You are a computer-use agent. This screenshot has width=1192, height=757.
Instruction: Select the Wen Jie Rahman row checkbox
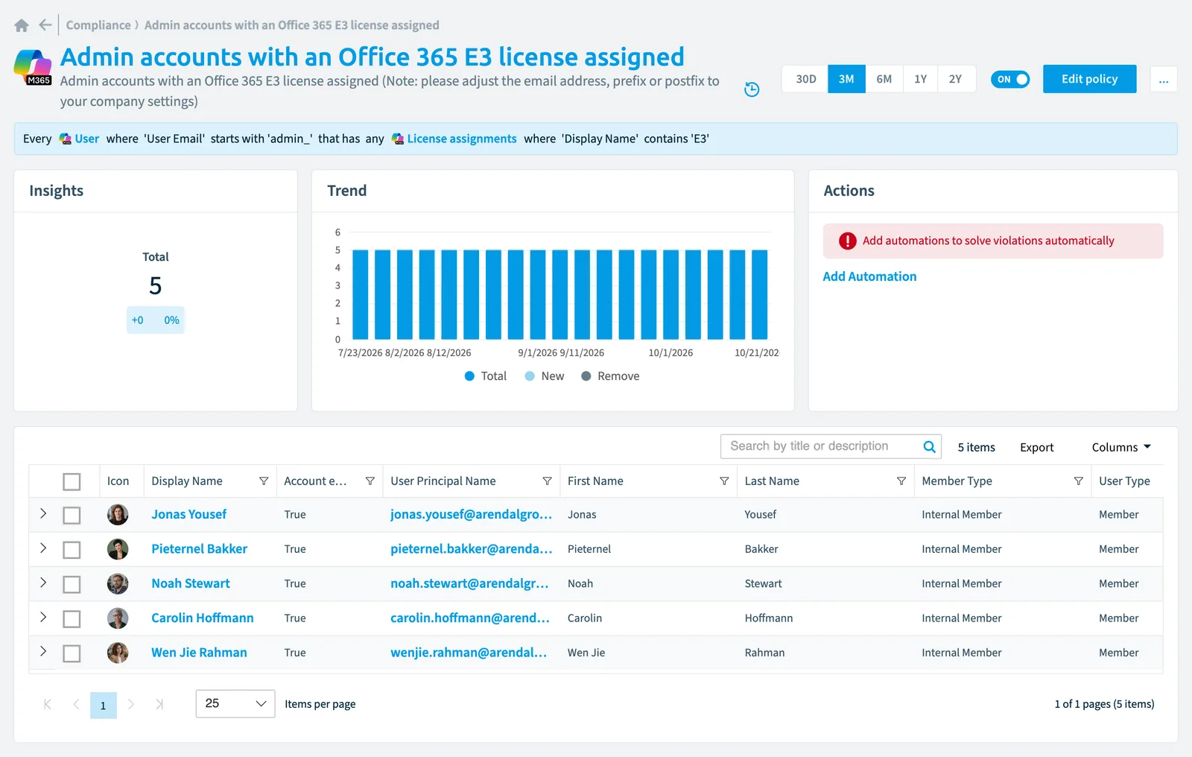(x=72, y=653)
